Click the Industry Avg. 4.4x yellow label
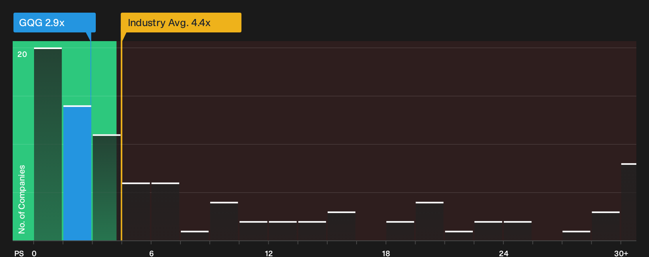This screenshot has height=257, width=649. click(181, 23)
